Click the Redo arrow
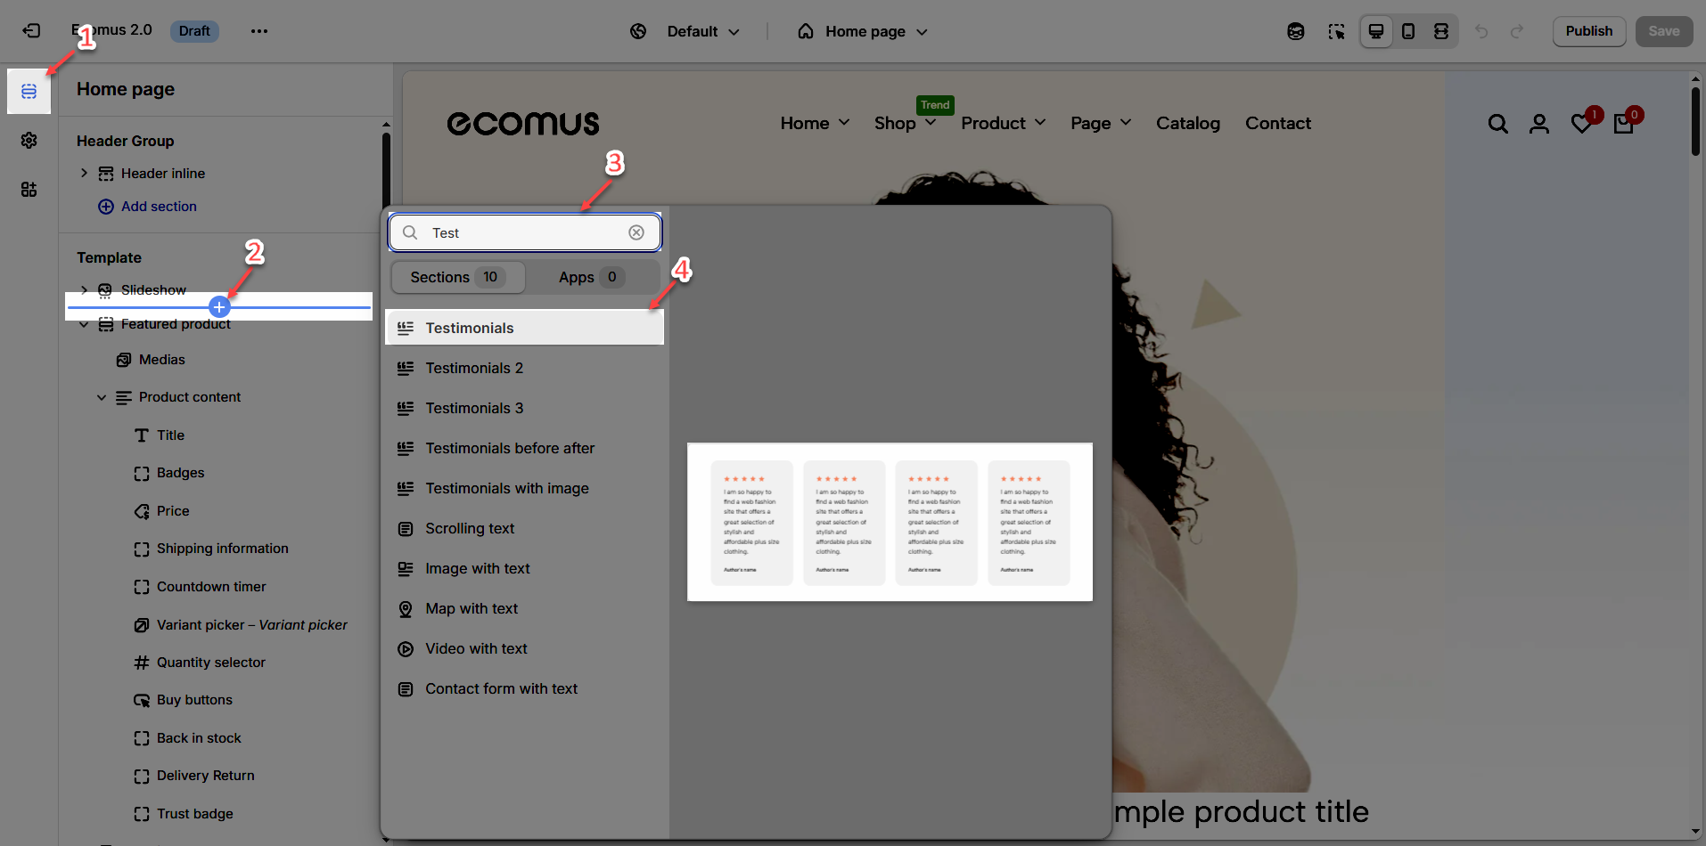The height and width of the screenshot is (846, 1706). (1517, 31)
